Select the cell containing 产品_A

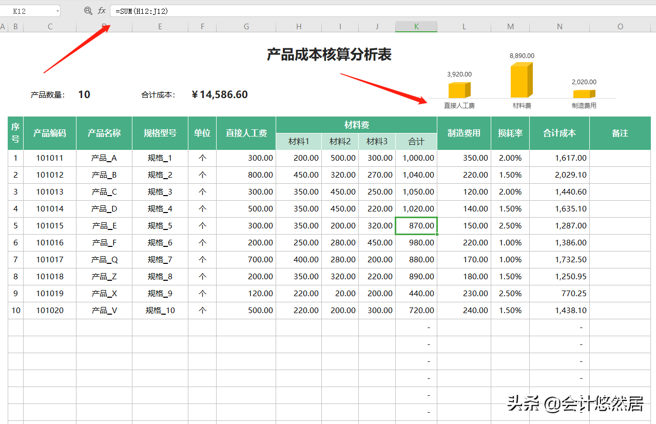[103, 158]
